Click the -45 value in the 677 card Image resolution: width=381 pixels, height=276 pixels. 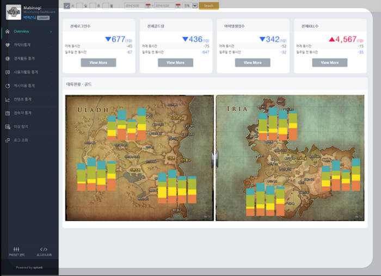pyautogui.click(x=130, y=46)
